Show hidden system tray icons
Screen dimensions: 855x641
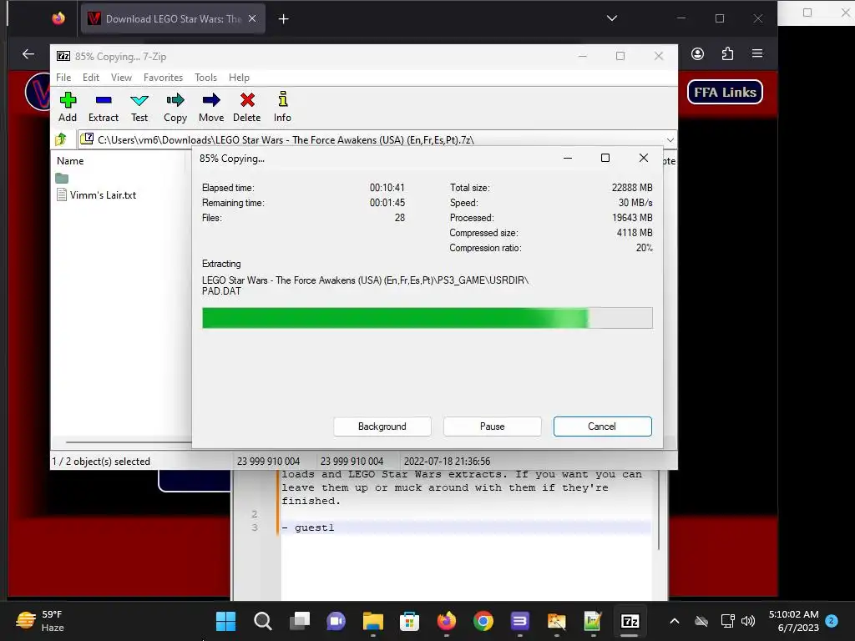pos(675,621)
